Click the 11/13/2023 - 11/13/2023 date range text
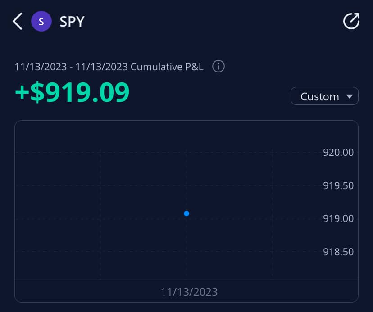373x312 pixels. (x=71, y=67)
